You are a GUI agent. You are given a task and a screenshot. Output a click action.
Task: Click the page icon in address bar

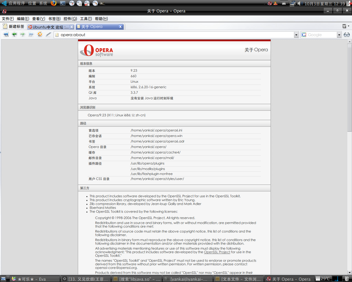coord(57,35)
